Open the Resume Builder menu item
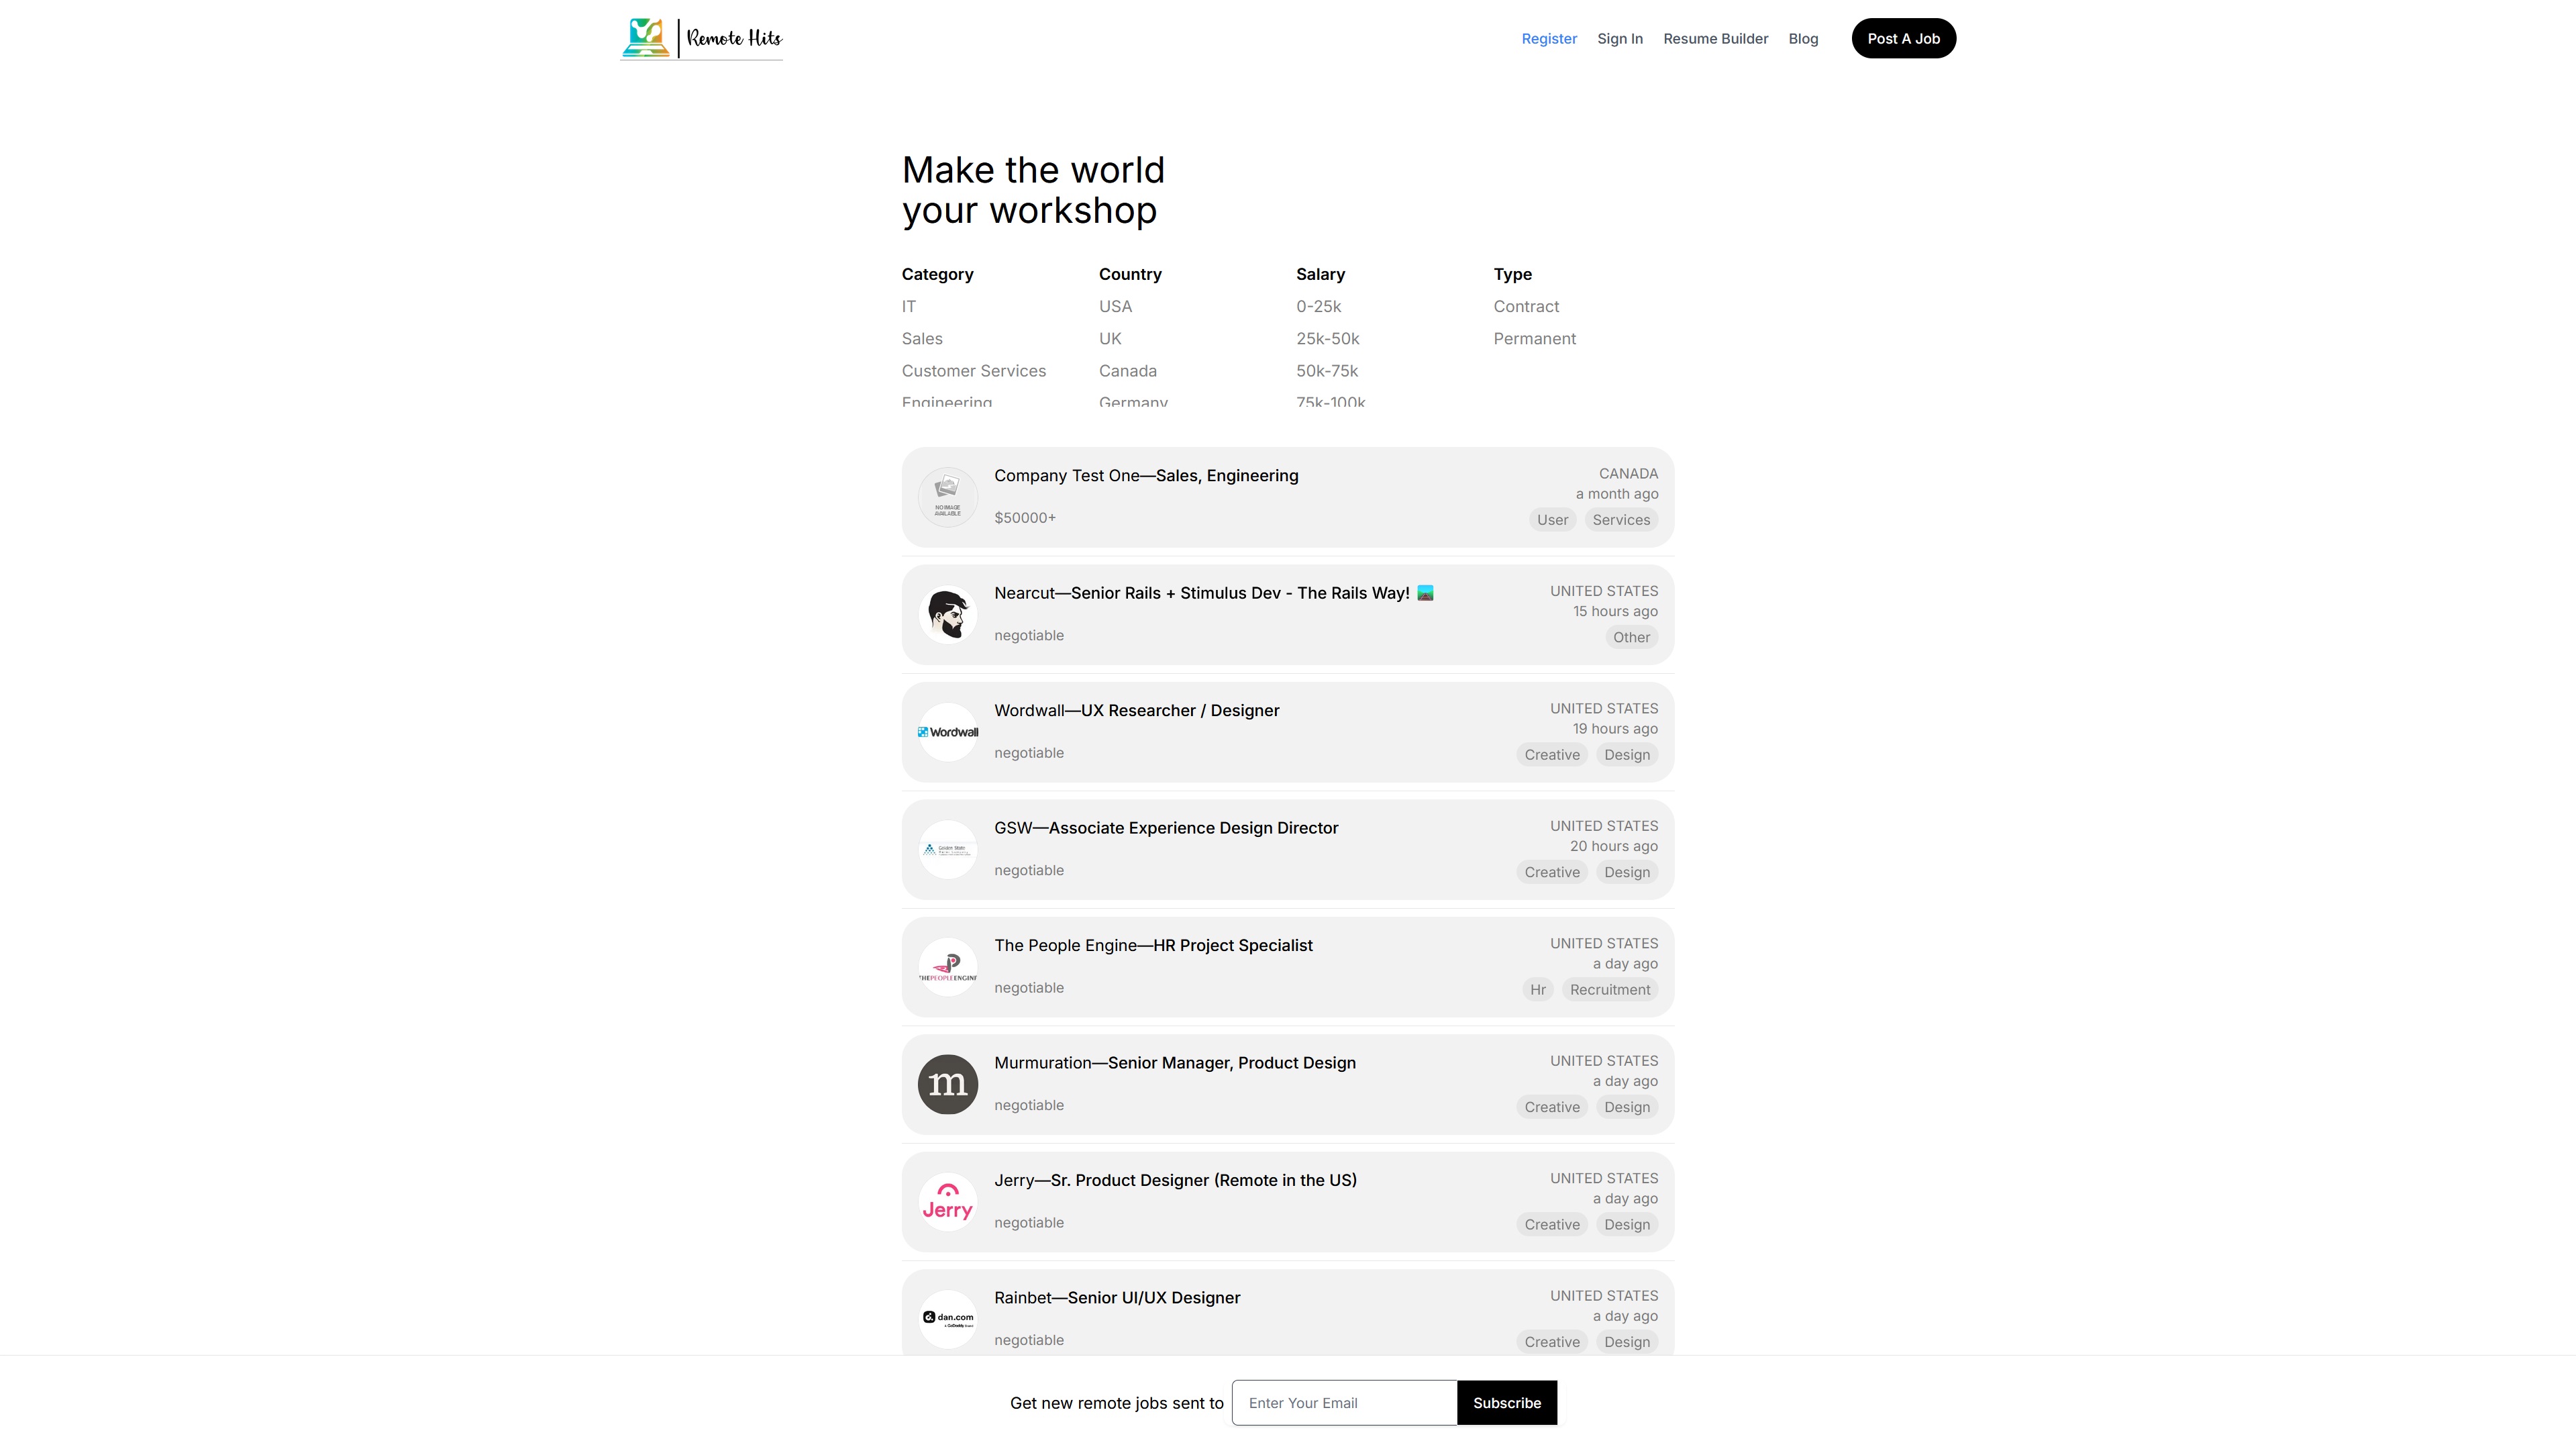Viewport: 2576px width, 1449px height. (1715, 39)
